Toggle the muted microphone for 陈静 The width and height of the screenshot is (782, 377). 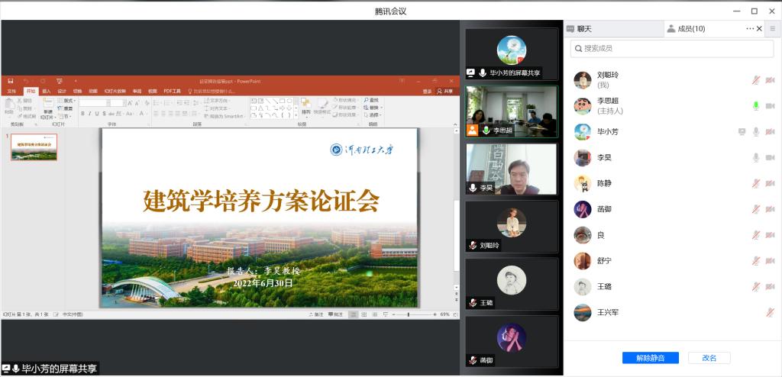point(755,183)
